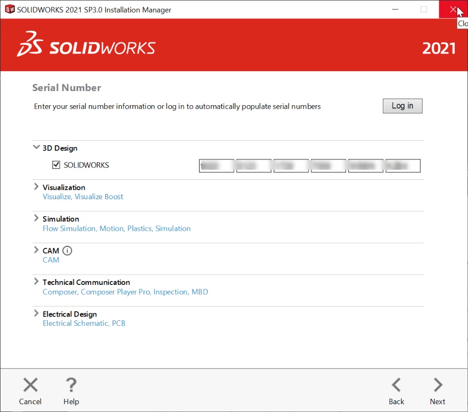Image resolution: width=468 pixels, height=412 pixels.
Task: Click the Simulation heading text
Action: [61, 219]
